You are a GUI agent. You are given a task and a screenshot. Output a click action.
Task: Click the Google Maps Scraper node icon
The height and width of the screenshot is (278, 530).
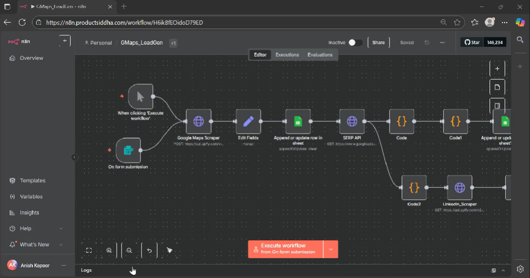click(x=199, y=121)
